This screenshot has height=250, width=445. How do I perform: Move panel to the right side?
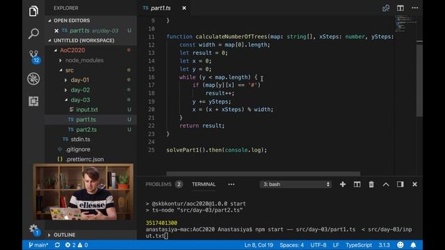pyautogui.click(x=400, y=184)
